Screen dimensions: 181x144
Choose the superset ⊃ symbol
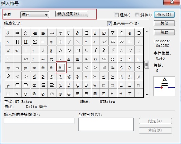tap(26, 85)
